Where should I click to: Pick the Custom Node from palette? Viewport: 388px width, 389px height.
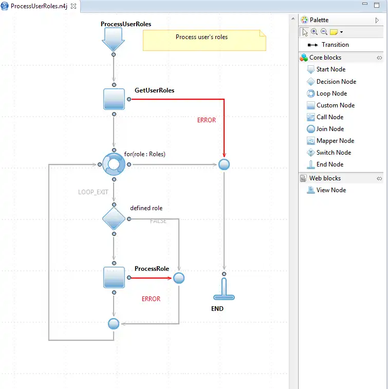(330, 105)
